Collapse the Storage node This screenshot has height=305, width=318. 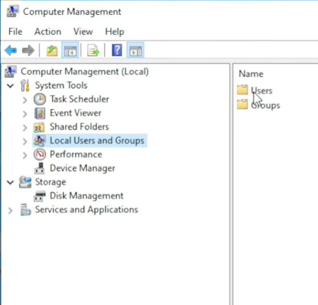click(x=10, y=183)
